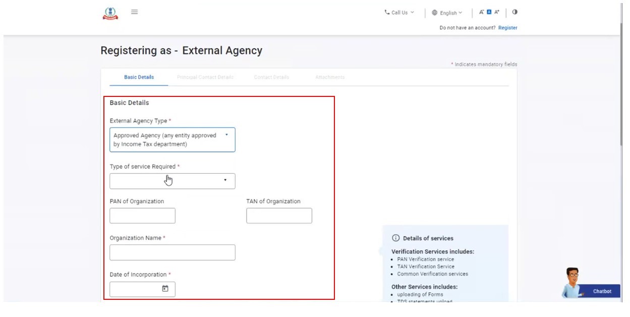The image size is (630, 317).
Task: Open the hamburger navigation menu
Action: [x=135, y=12]
